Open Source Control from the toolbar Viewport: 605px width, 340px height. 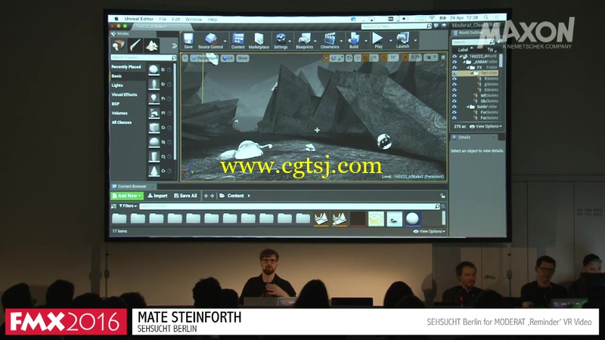coord(211,40)
